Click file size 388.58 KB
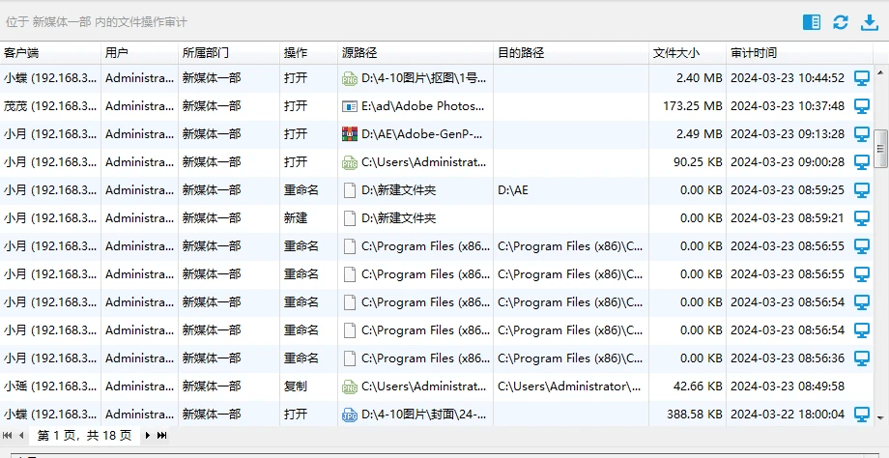Image resolution: width=889 pixels, height=458 pixels. (x=695, y=415)
